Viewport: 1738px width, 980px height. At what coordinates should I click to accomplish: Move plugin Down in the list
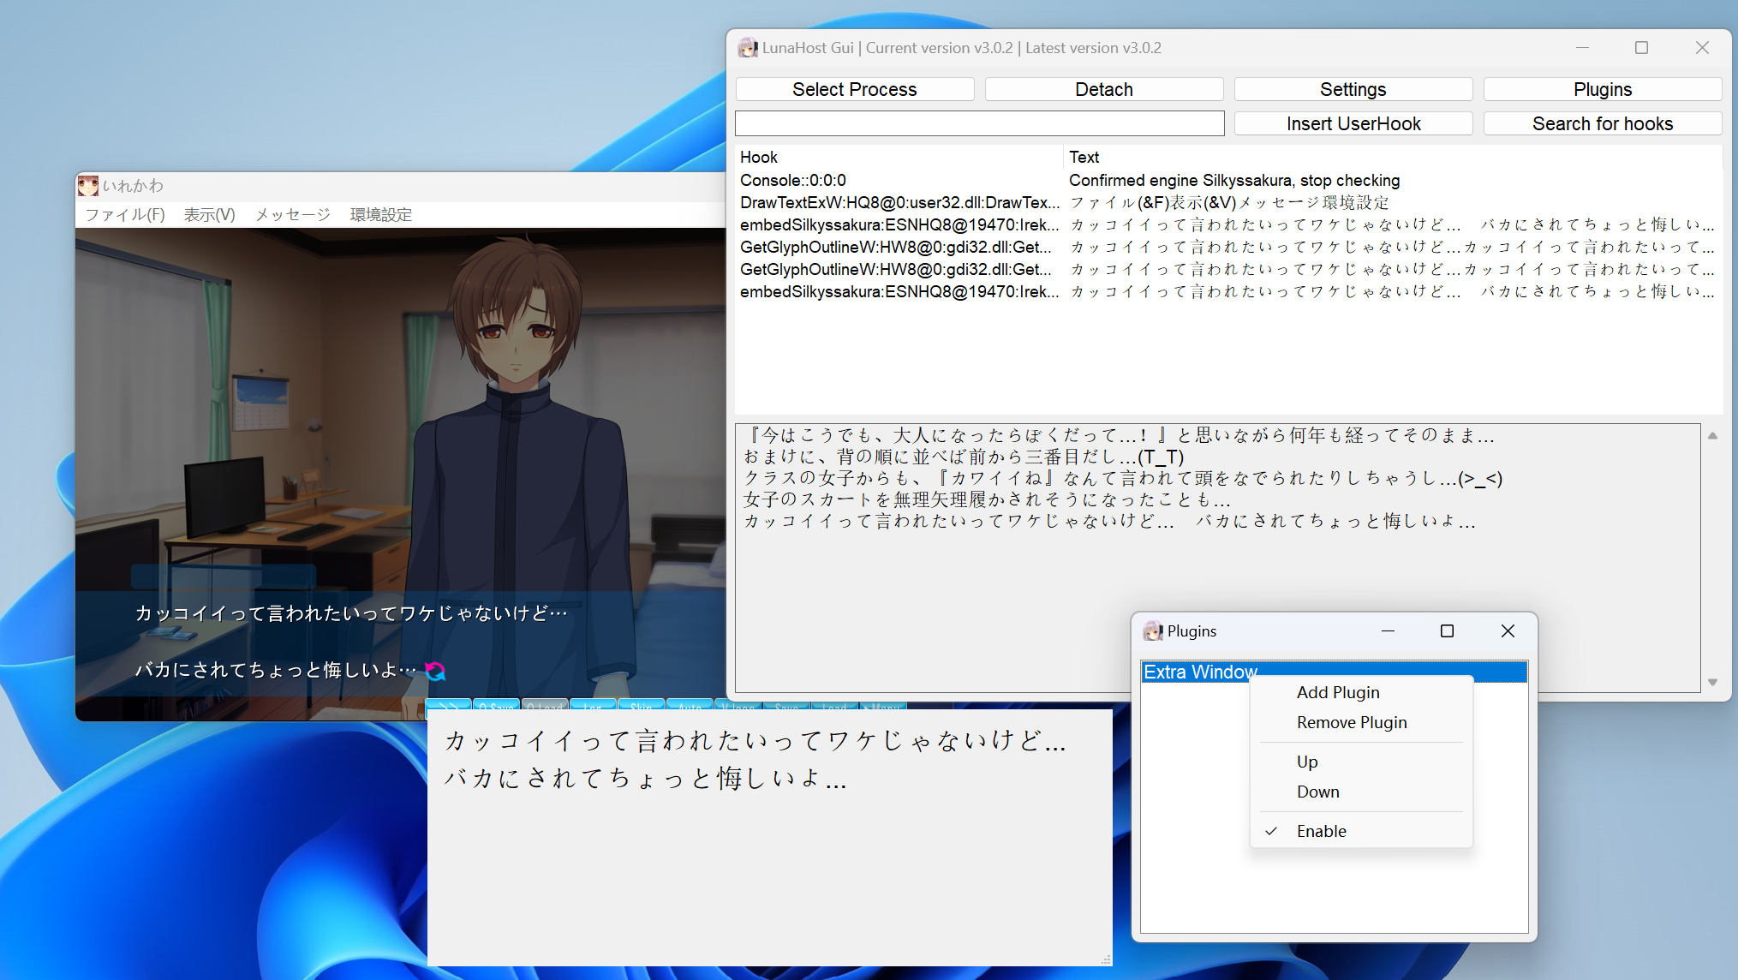tap(1317, 792)
